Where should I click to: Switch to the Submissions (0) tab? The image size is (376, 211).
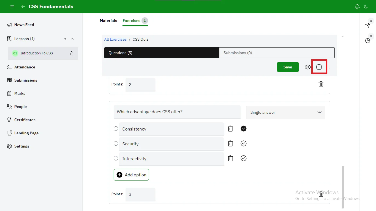click(277, 53)
